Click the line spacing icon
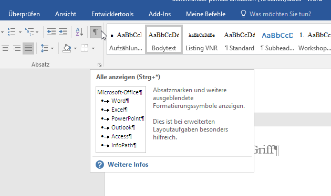Screen dimensions: 331x196 [45, 48]
